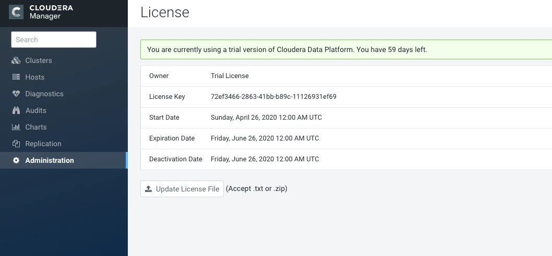The height and width of the screenshot is (256, 552).
Task: Click the Update License File button
Action: 182,189
